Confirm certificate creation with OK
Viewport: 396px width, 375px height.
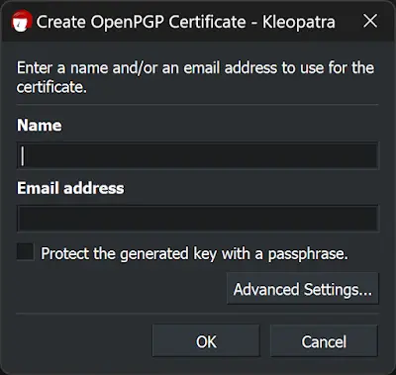(206, 341)
